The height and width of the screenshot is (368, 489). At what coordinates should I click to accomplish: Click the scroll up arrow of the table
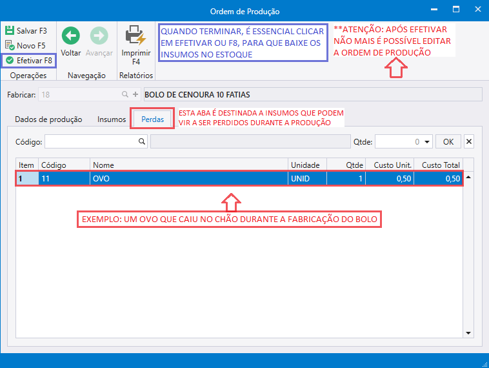tap(468, 177)
